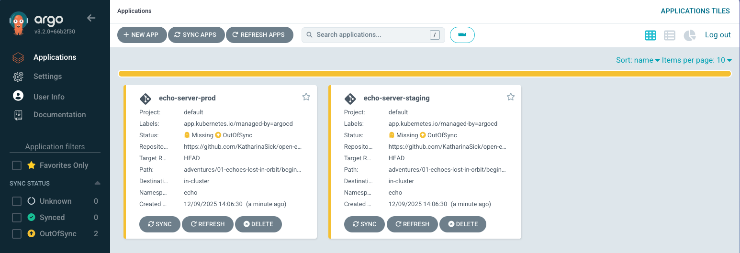Viewport: 740px width, 253px height.
Task: Click the REFRESH APPS button
Action: click(x=259, y=35)
